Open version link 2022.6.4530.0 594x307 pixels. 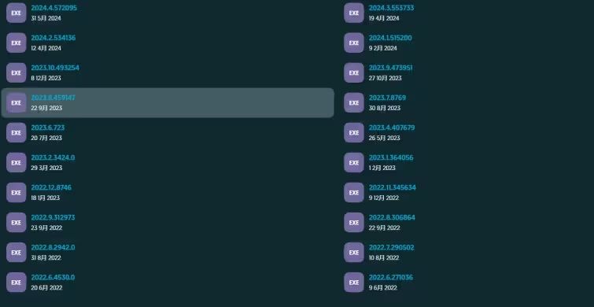pos(53,277)
